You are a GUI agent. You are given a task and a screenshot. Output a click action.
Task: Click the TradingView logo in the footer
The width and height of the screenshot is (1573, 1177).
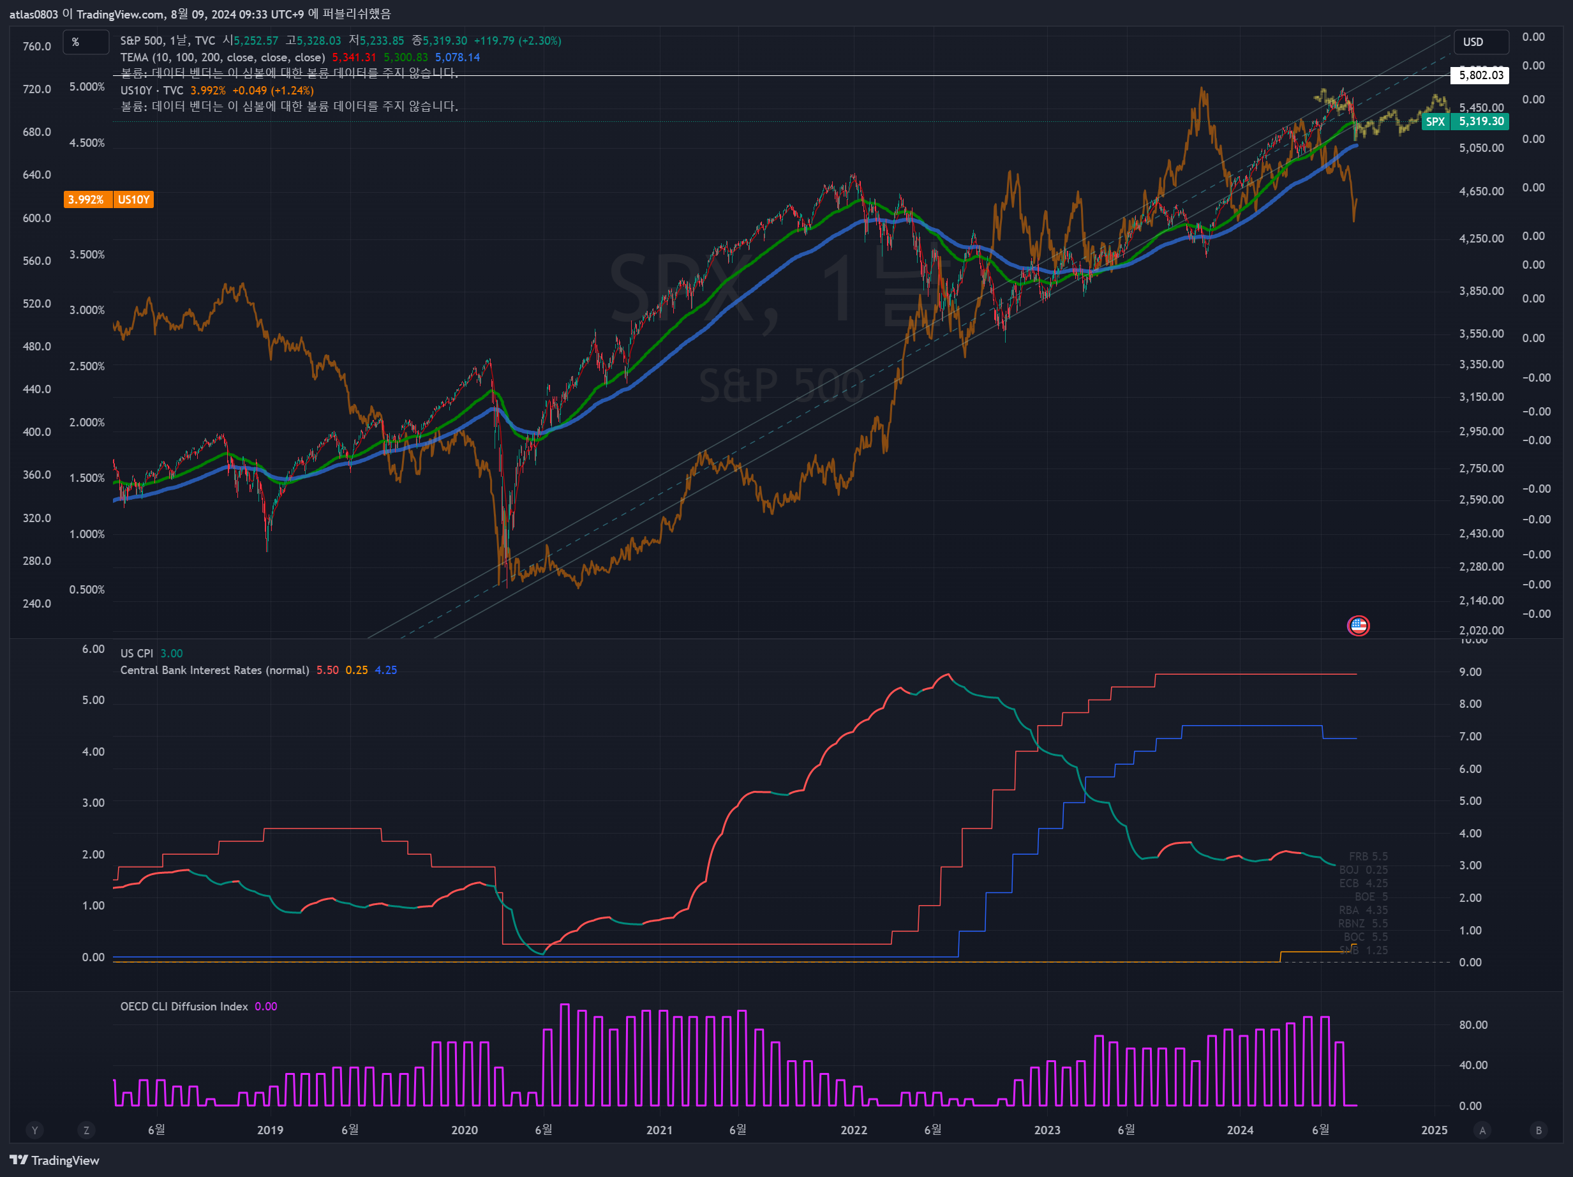coord(54,1160)
